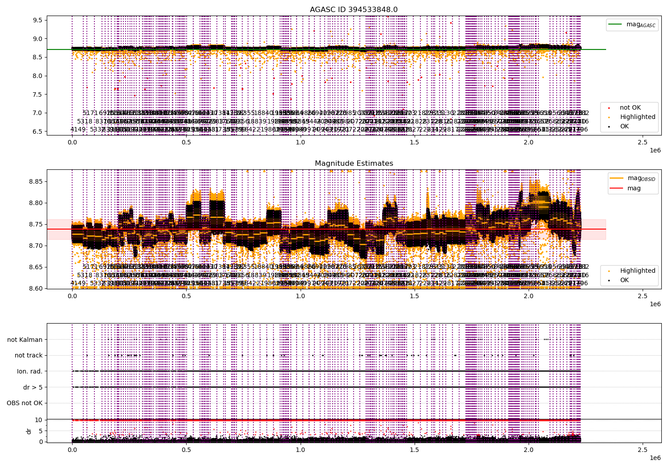Viewport: 668px width, 468px height.
Task: Click the '1.5' x-tick of the top plot
Action: (x=415, y=143)
